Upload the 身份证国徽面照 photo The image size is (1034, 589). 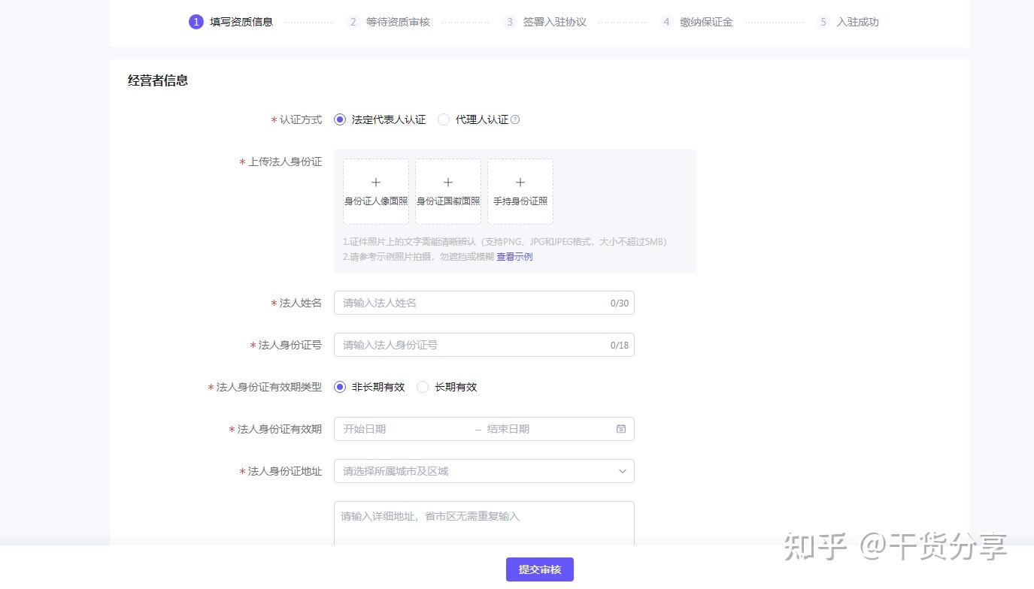(x=448, y=192)
